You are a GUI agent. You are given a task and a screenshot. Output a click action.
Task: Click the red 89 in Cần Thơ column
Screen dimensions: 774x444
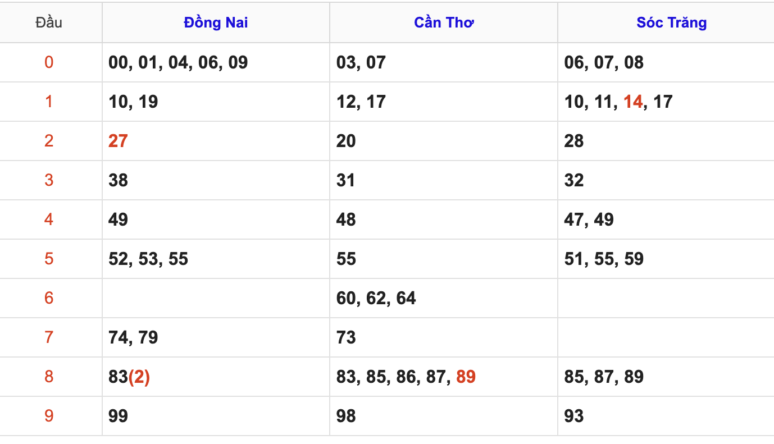(x=466, y=377)
